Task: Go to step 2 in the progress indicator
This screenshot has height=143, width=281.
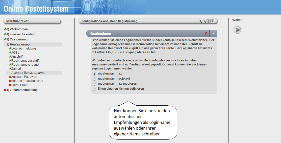Action: [x=205, y=21]
